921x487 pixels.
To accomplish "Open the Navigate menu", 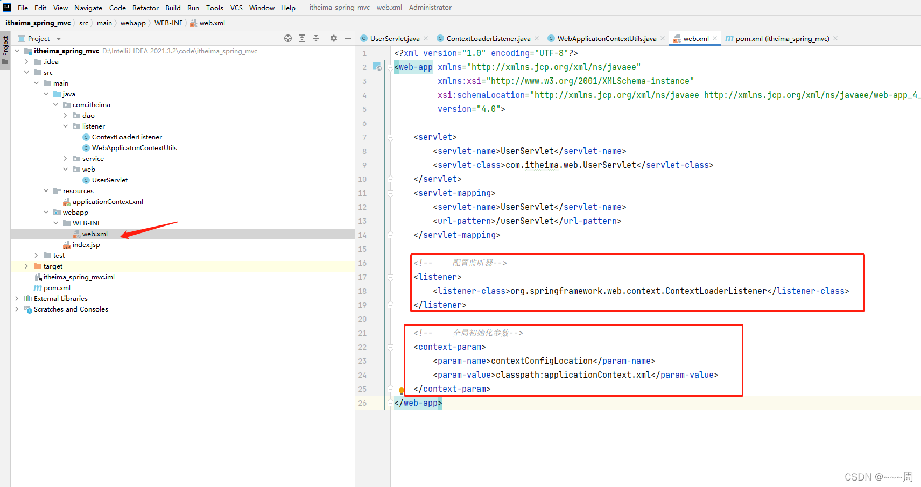I will click(x=88, y=8).
